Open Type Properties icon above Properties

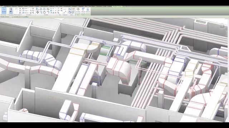[x=11, y=9]
